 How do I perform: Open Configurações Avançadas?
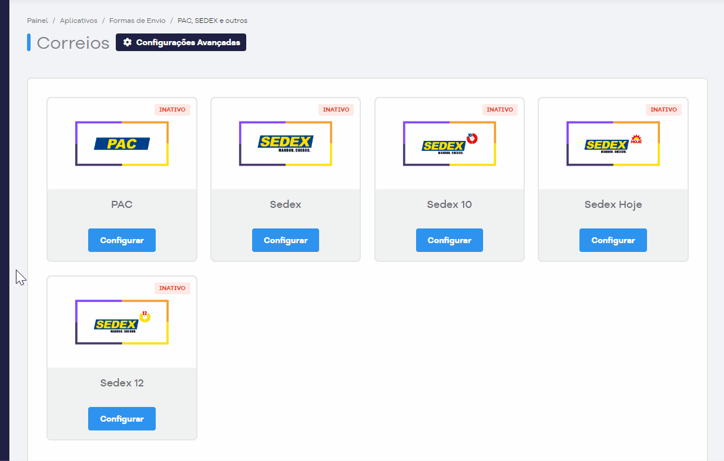click(x=181, y=42)
